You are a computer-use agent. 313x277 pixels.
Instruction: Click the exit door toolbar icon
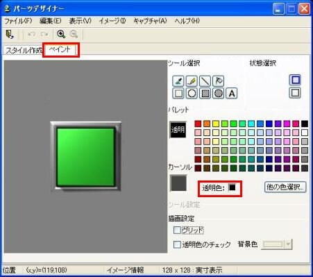(10, 34)
